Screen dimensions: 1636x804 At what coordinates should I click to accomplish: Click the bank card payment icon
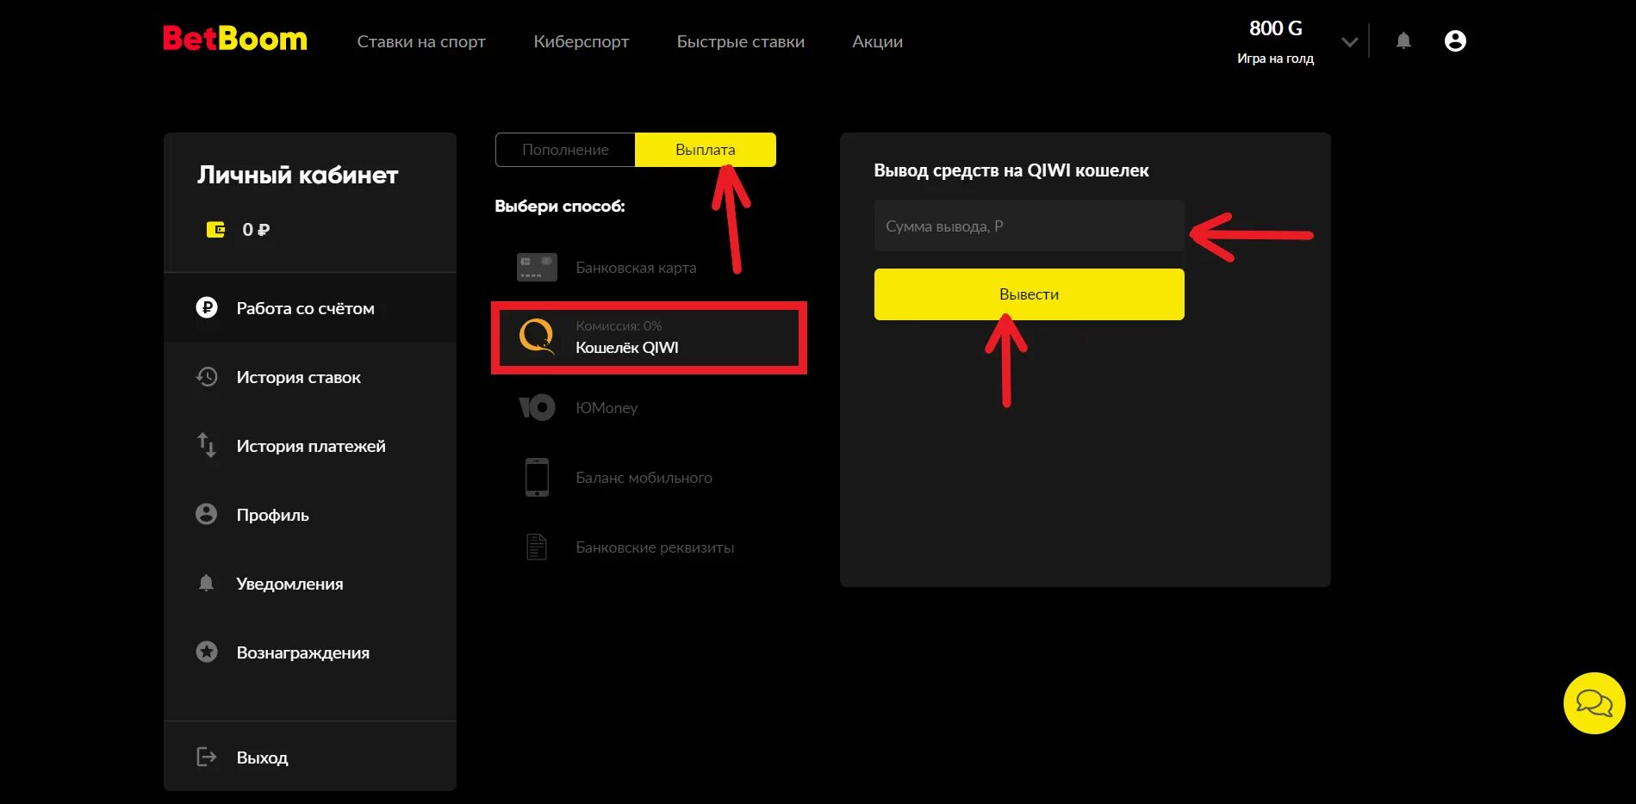[537, 268]
